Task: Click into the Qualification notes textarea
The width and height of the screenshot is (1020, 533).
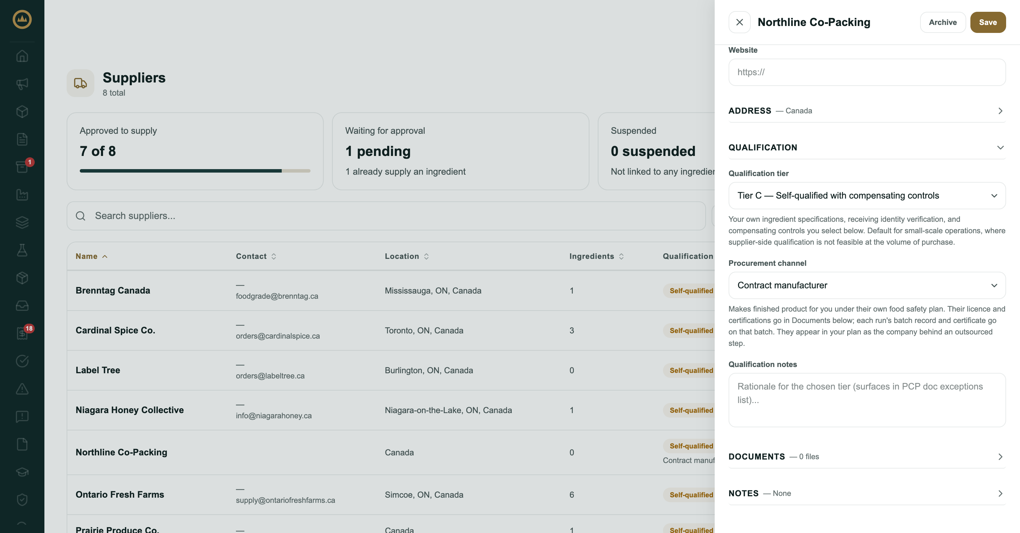Action: coord(867,400)
